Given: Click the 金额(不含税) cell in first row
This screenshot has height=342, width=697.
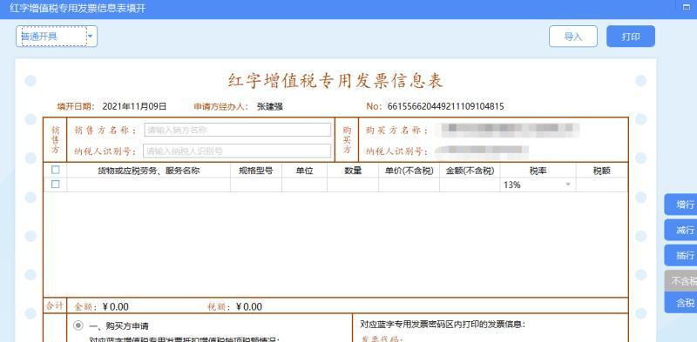Looking at the screenshot, I should (470, 184).
